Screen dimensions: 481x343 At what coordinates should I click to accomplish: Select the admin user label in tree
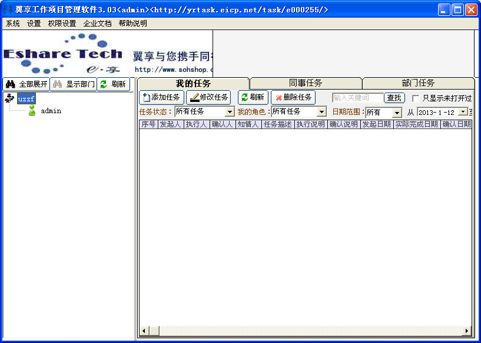[51, 111]
